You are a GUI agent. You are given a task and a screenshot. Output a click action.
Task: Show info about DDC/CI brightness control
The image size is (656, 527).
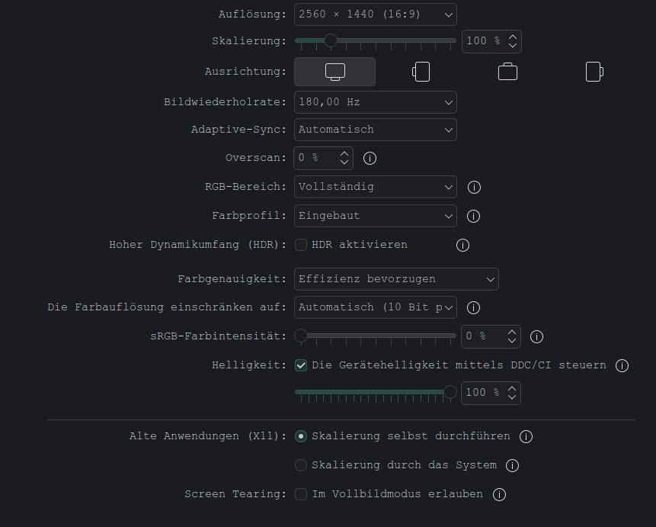[622, 366]
